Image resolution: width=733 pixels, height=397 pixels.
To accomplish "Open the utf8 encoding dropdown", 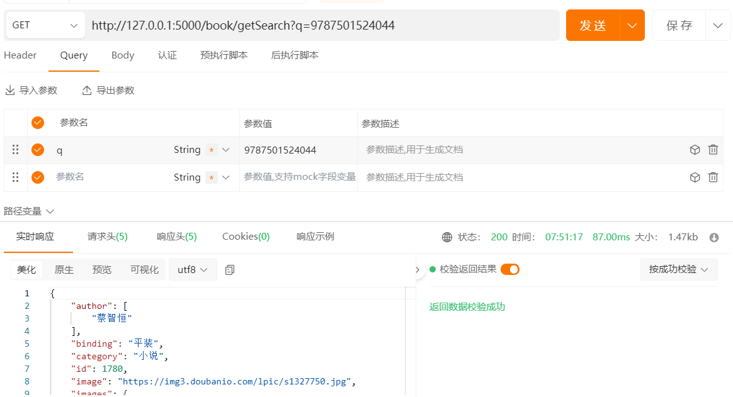I will [193, 269].
